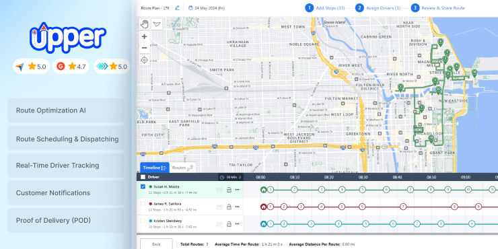Image resolution: width=498 pixels, height=249 pixels.
Task: Activate the lasso selection map tool
Action: click(x=157, y=24)
